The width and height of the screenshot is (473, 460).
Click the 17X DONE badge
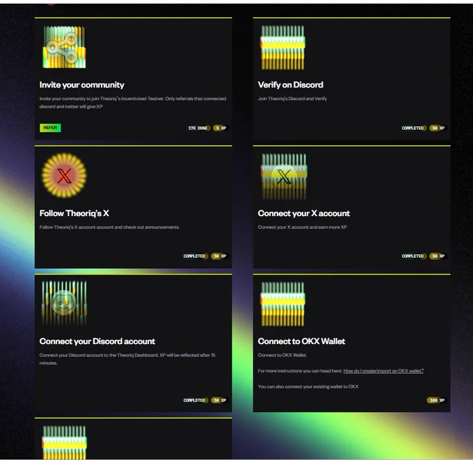[198, 128]
